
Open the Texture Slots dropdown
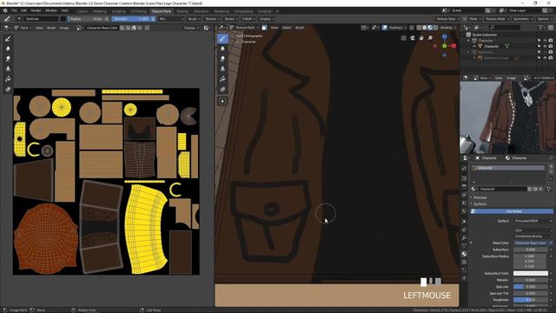point(447,19)
